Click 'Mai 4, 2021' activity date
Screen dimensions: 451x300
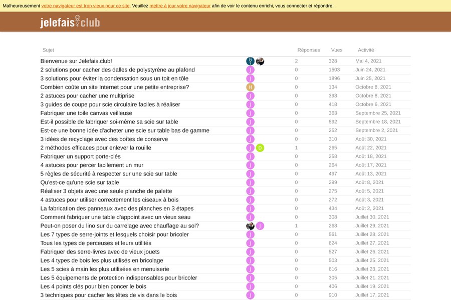point(368,61)
